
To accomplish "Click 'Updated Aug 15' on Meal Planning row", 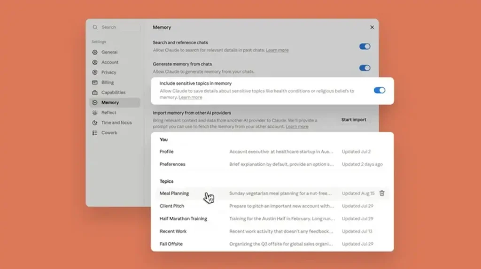I will [358, 193].
